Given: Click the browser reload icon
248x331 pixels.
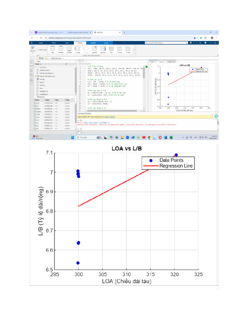Looking at the screenshot, I should (x=41, y=38).
